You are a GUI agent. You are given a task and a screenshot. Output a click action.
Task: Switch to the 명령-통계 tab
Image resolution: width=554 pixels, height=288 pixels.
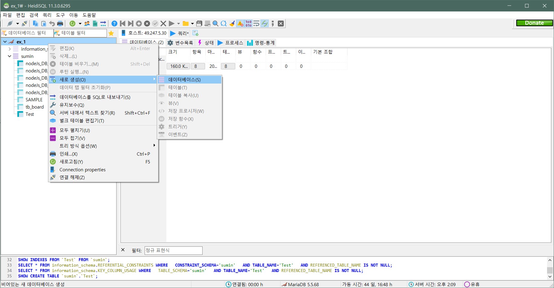point(261,43)
